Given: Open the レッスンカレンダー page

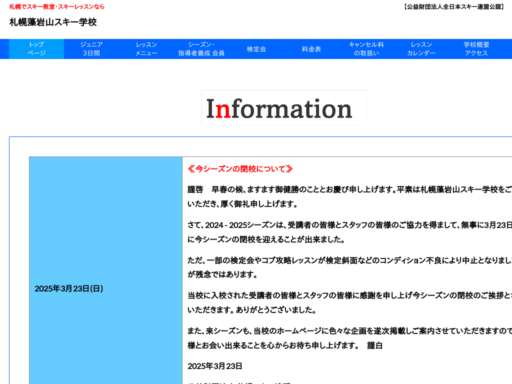Looking at the screenshot, I should coord(421,49).
